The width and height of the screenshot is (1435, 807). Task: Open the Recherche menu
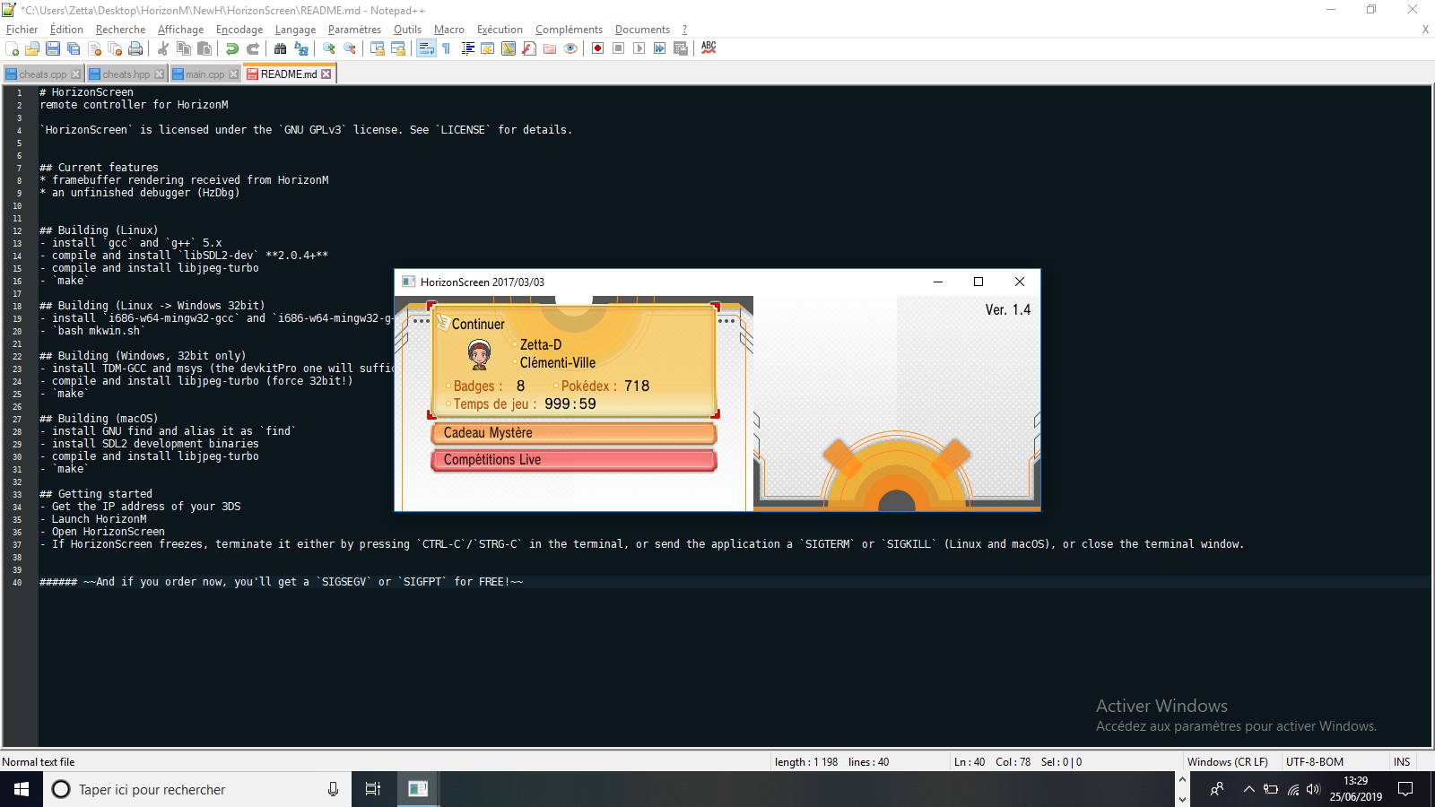[x=121, y=30]
